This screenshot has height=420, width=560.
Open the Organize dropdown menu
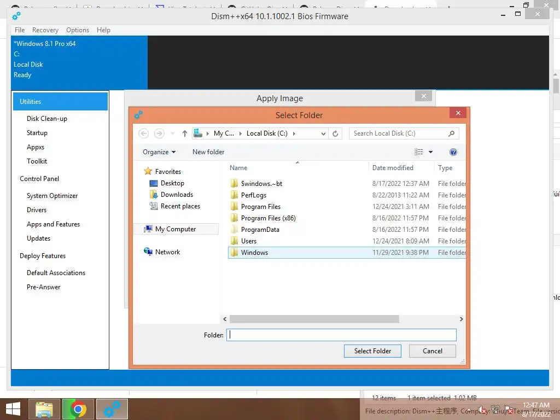(x=159, y=152)
